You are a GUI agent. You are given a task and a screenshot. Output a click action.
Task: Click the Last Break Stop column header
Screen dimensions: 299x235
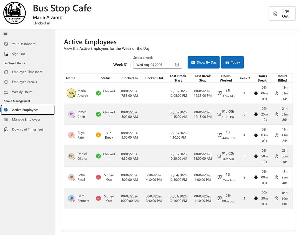(x=203, y=78)
